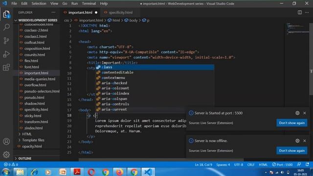Open Firefox on taskbar

pos(119,172)
